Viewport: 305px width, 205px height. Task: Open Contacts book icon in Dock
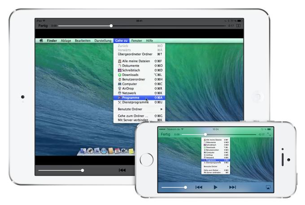pyautogui.click(x=110, y=151)
